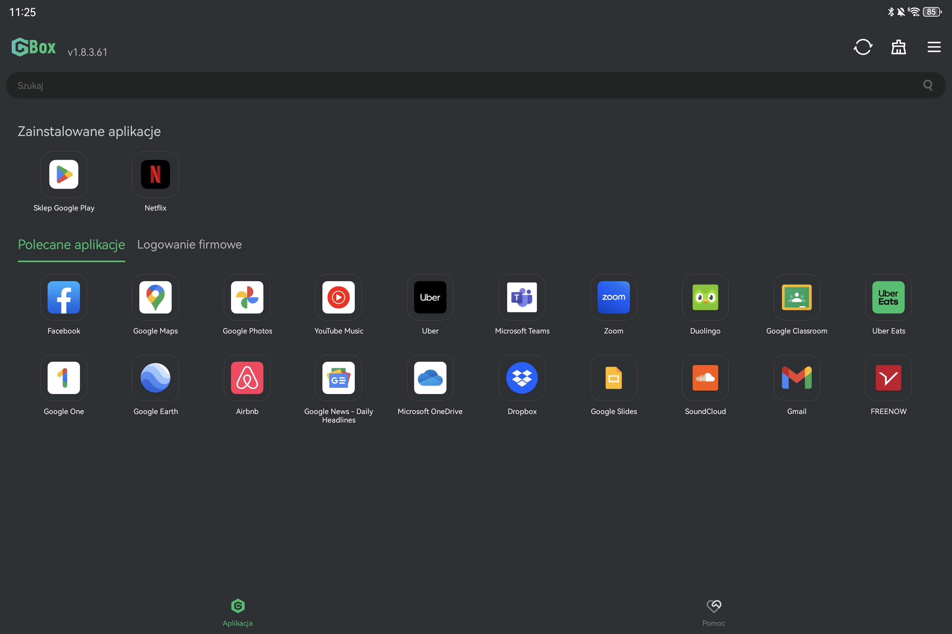Tap the battery indicator in status bar
Viewport: 952px width, 634px height.
point(932,12)
